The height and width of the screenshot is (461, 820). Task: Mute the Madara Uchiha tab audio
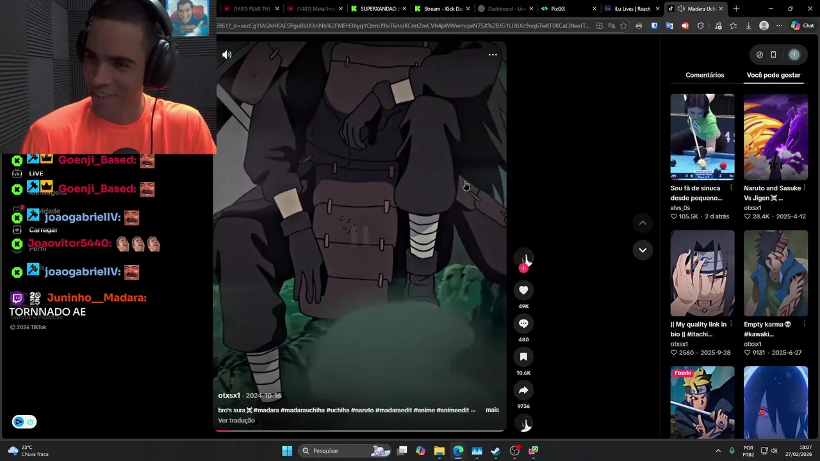(x=681, y=9)
